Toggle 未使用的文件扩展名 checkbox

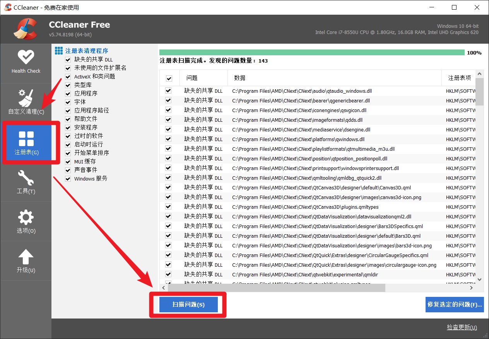[x=68, y=68]
